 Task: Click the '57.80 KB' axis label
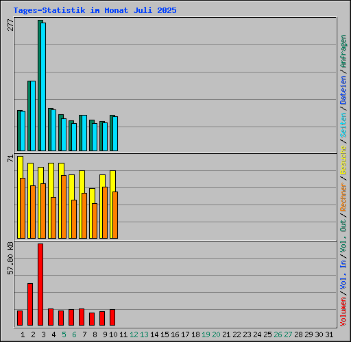[10, 259]
